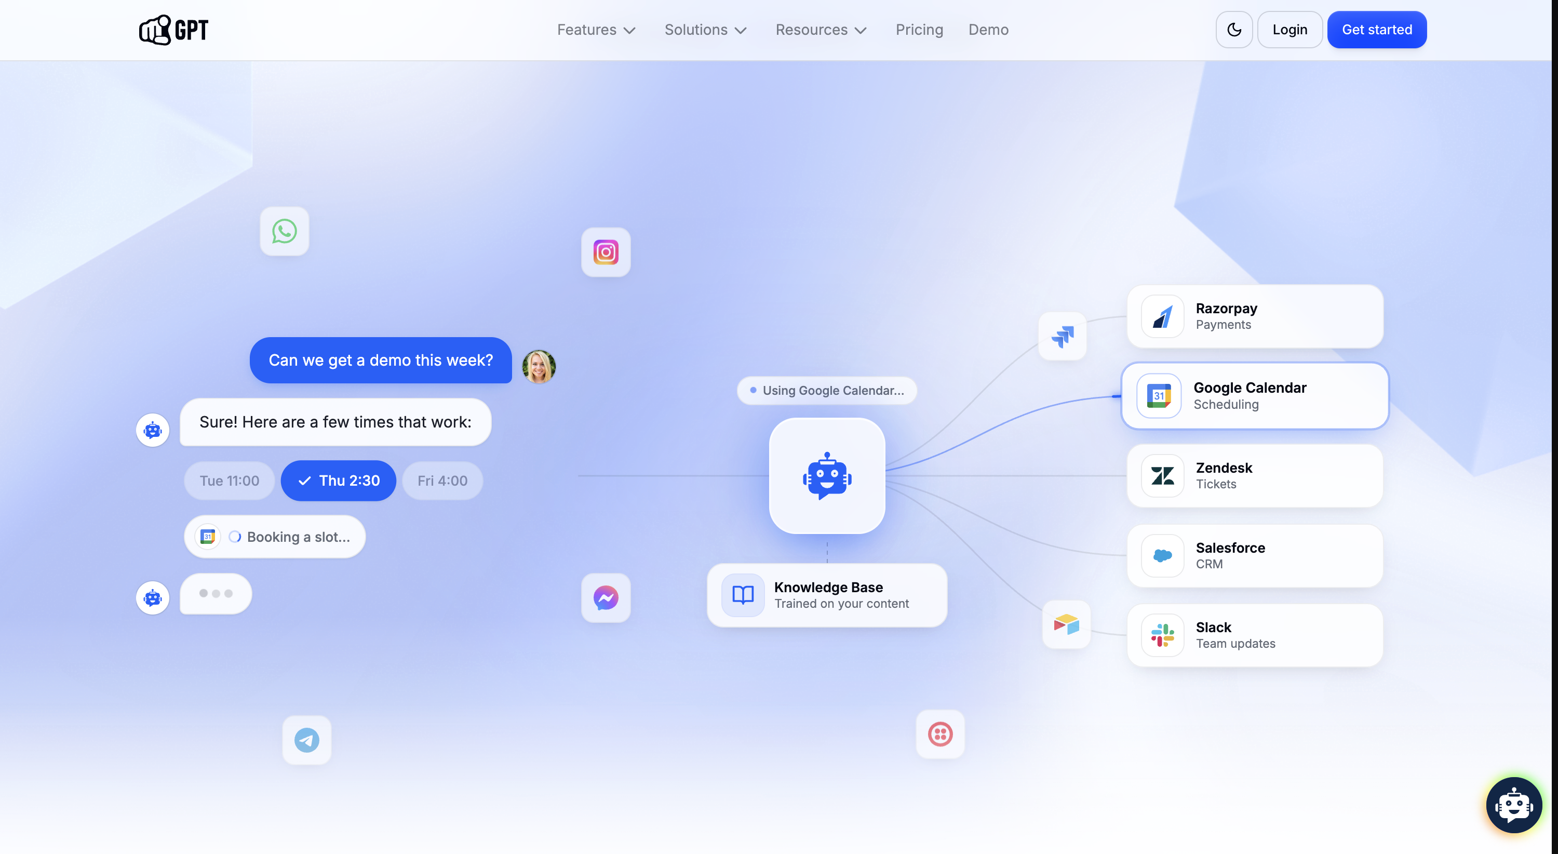This screenshot has width=1558, height=854.
Task: Click the 'Payments' label under Razorpay
Action: (1223, 325)
